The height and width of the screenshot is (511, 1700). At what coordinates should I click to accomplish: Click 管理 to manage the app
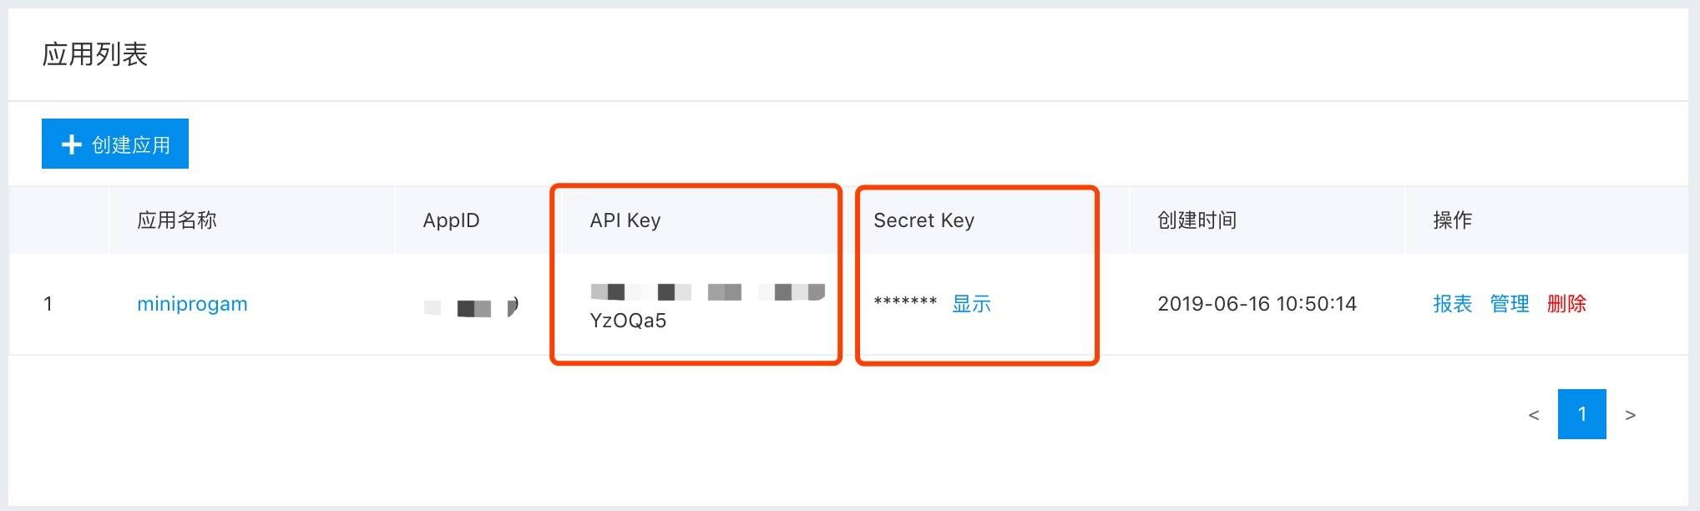tap(1510, 304)
